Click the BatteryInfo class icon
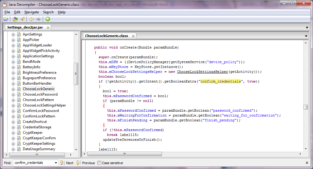The width and height of the screenshot is (313, 169). click(19, 67)
